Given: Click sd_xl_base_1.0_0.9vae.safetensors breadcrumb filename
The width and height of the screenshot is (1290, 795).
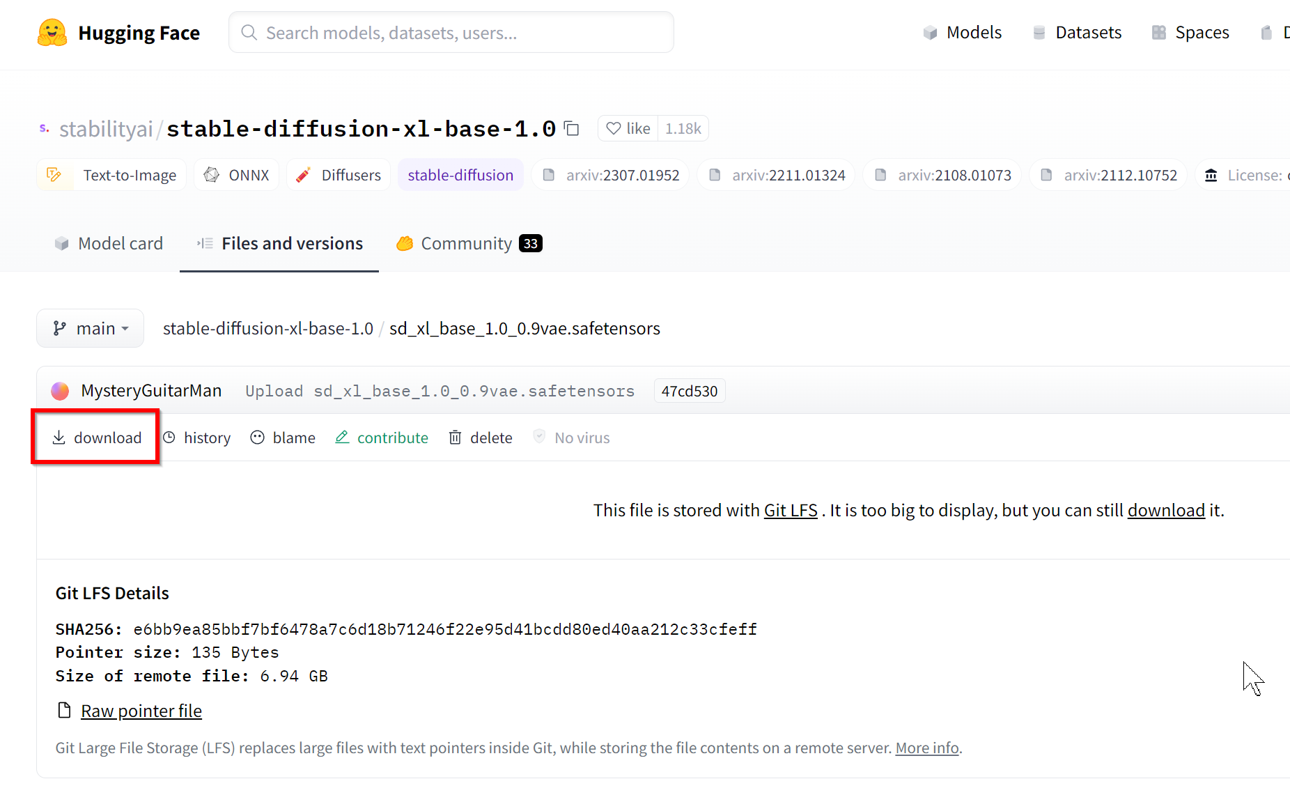Looking at the screenshot, I should click(x=524, y=328).
